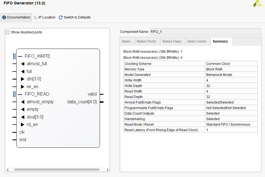Image resolution: width=265 pixels, height=177 pixels.
Task: Click the horizontal scrollbar thumb in diagram
Action: tap(57, 170)
